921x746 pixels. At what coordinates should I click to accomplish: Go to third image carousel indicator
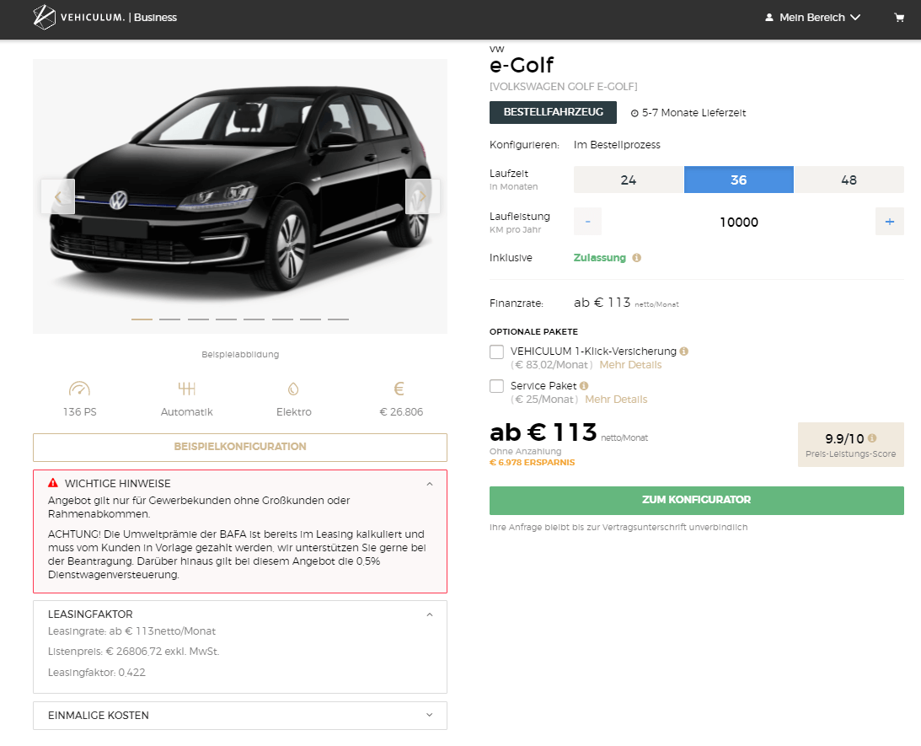click(198, 319)
